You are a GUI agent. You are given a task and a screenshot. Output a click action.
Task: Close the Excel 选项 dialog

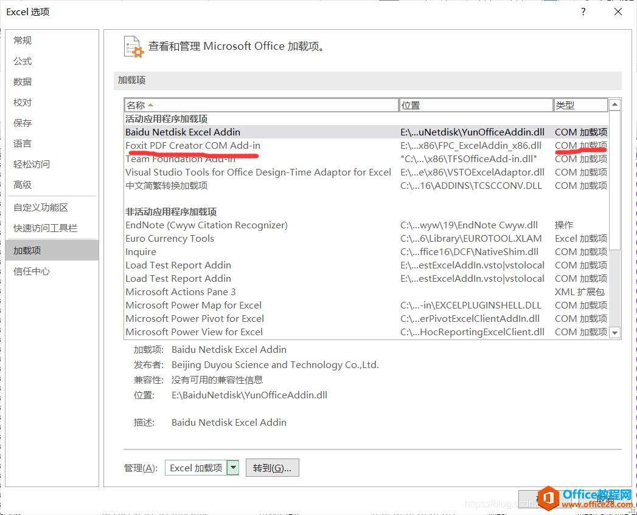click(x=618, y=12)
